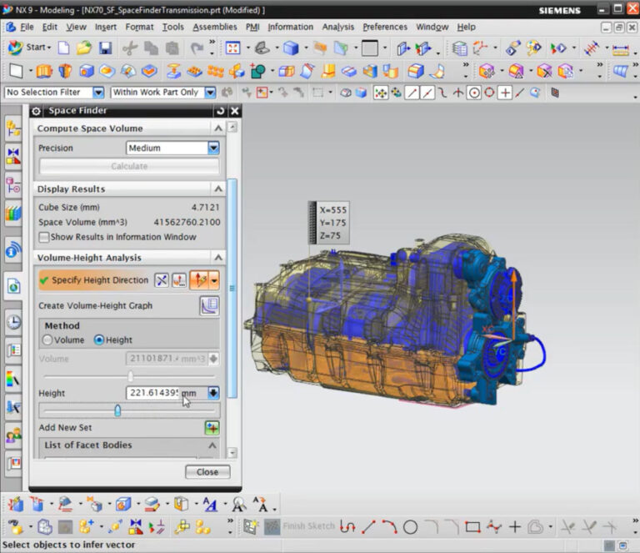This screenshot has height=553, width=640.
Task: Open the Start menu button in toolbar
Action: click(29, 48)
